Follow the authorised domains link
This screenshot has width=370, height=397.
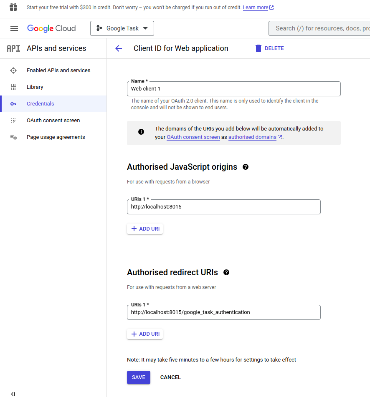pos(252,137)
